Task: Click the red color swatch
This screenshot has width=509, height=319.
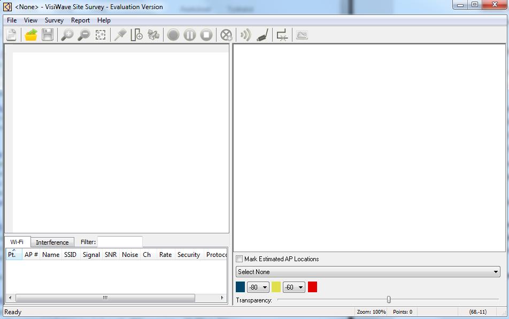Action: pyautogui.click(x=312, y=287)
